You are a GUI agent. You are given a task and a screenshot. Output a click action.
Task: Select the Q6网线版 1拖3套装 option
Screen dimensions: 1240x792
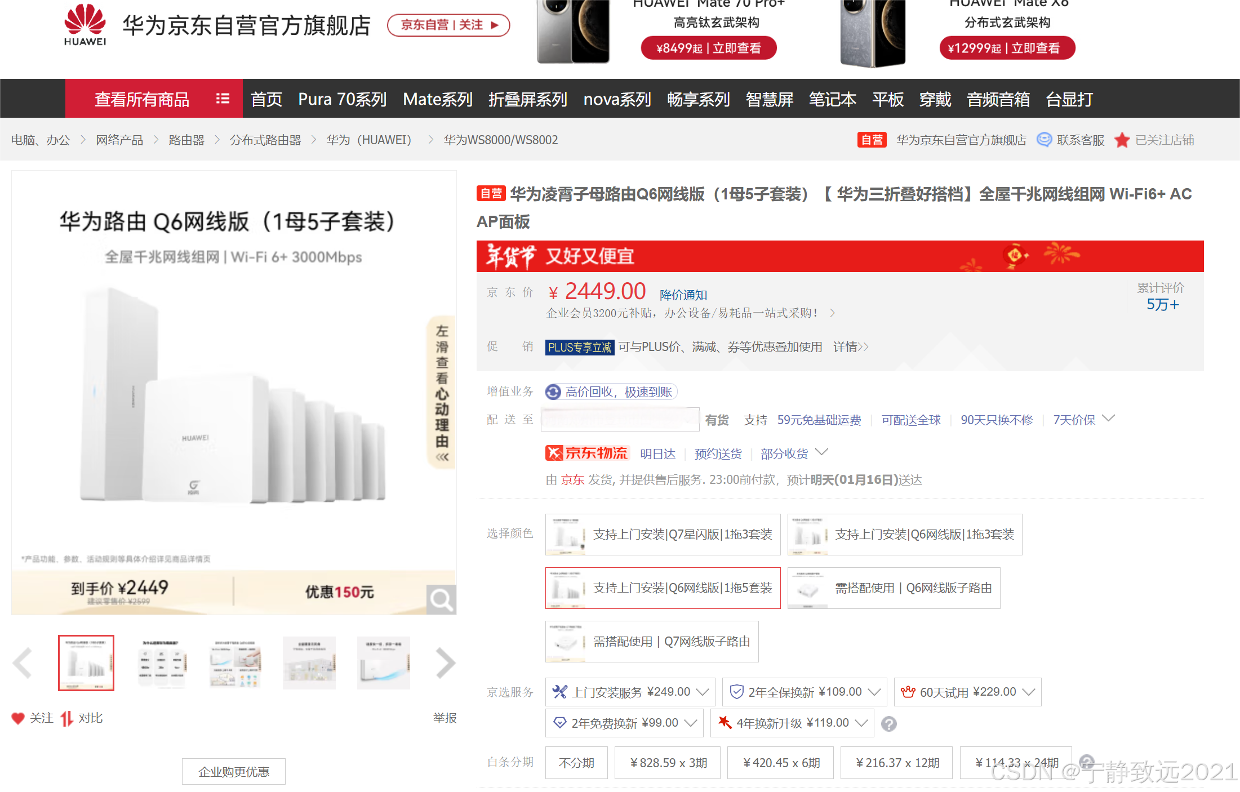coord(904,535)
